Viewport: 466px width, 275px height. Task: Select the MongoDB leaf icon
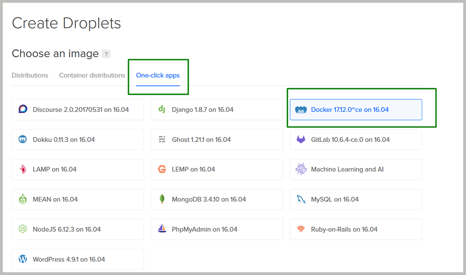pyautogui.click(x=162, y=199)
